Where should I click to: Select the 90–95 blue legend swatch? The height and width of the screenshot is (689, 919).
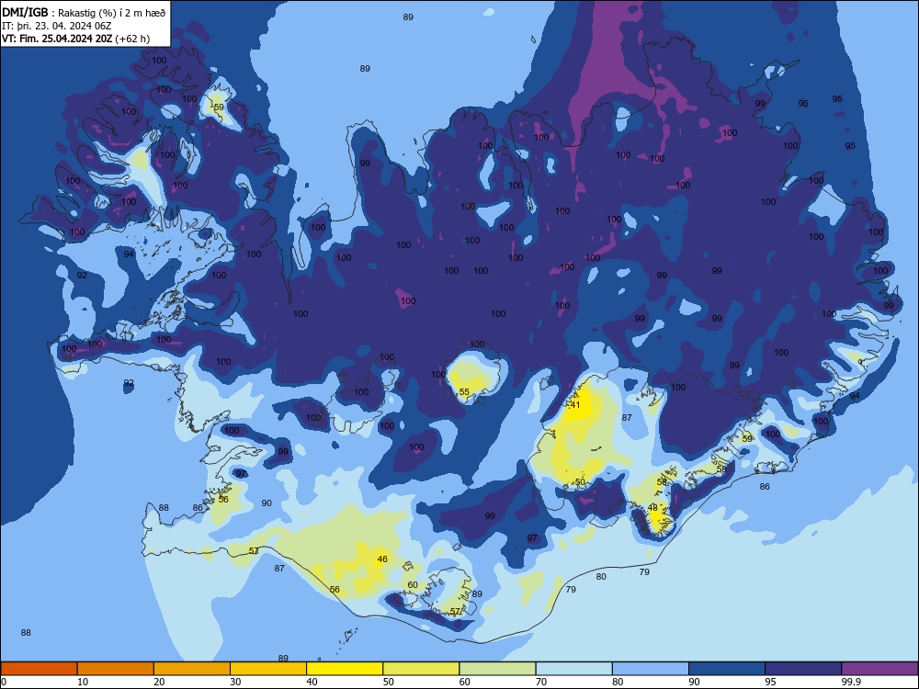[x=727, y=669]
